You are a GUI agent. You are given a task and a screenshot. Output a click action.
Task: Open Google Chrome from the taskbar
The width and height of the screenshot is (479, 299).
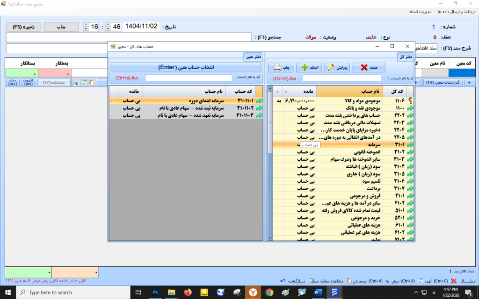coord(269,292)
